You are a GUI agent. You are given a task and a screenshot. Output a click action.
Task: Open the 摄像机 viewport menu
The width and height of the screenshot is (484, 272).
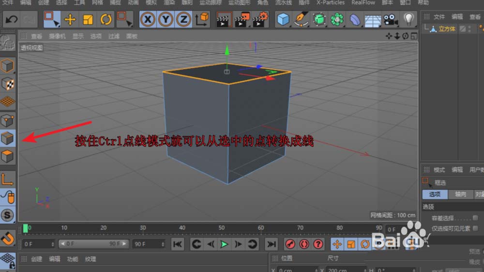tap(57, 36)
